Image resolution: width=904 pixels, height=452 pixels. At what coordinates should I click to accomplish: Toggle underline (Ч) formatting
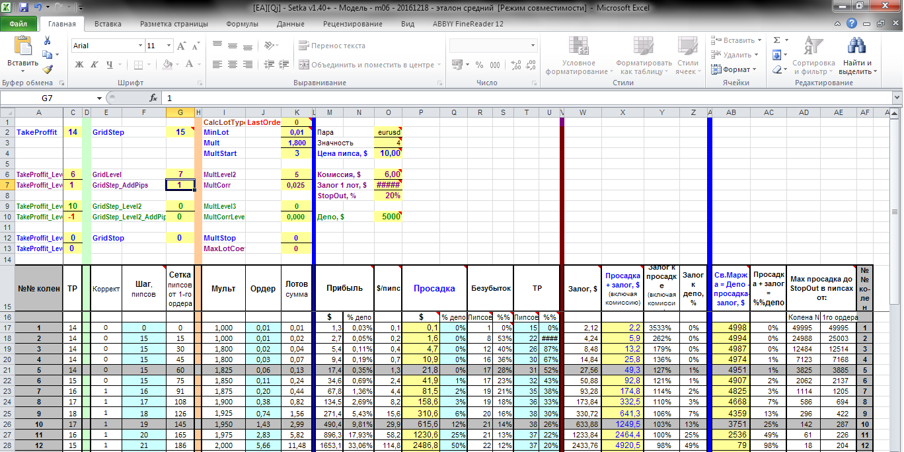[108, 65]
